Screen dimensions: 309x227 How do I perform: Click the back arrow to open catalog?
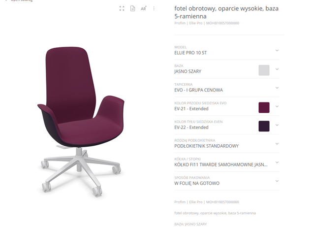6,0
